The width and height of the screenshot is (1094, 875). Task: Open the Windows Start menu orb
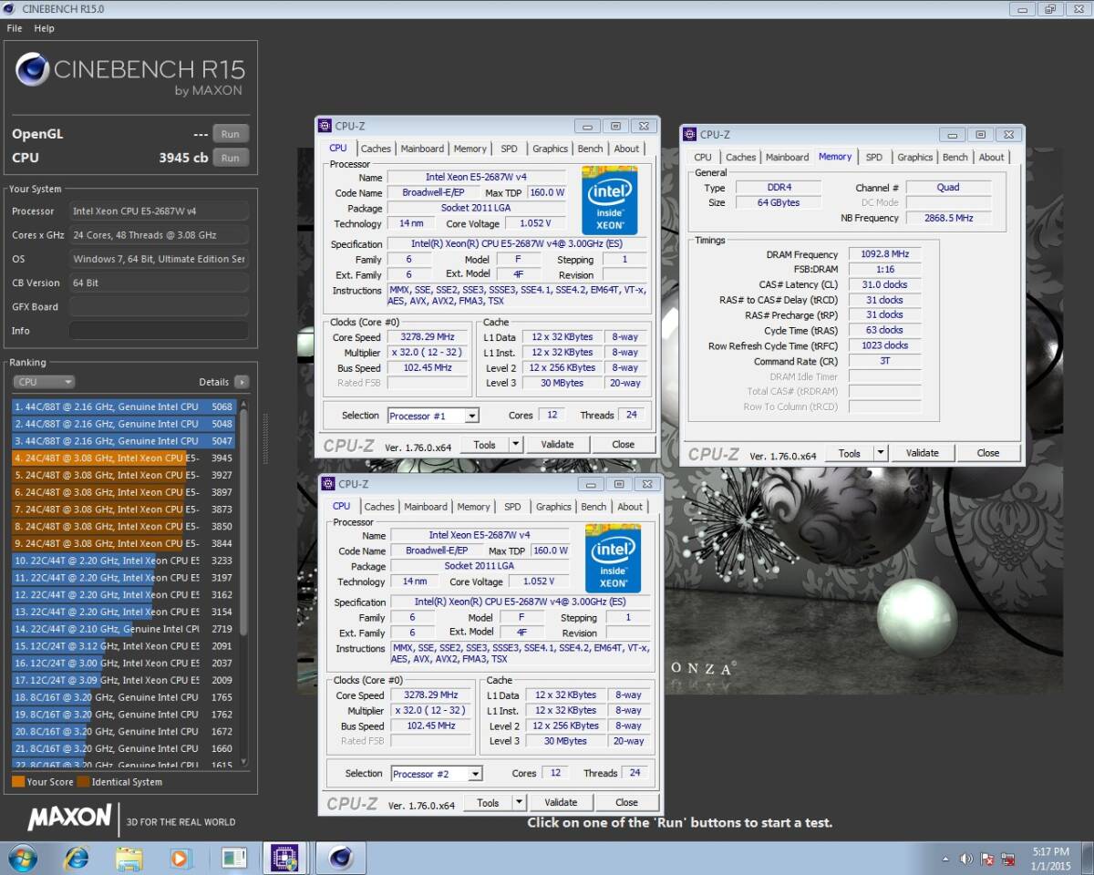(x=22, y=858)
